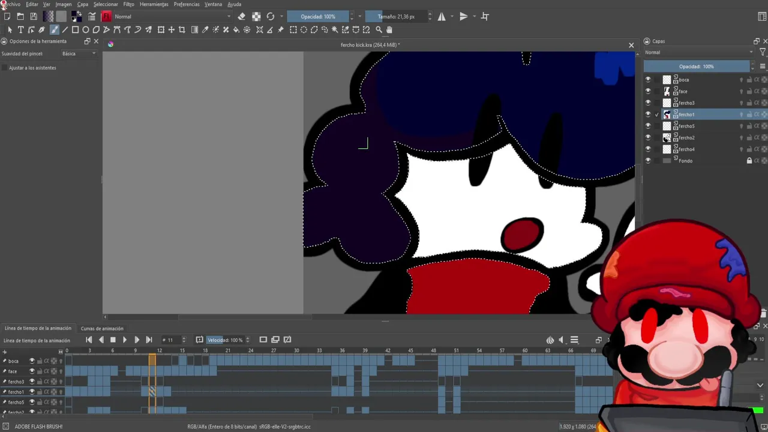This screenshot has width=768, height=432.
Task: Close the 'fercho kick.kra' document tab
Action: (x=631, y=45)
